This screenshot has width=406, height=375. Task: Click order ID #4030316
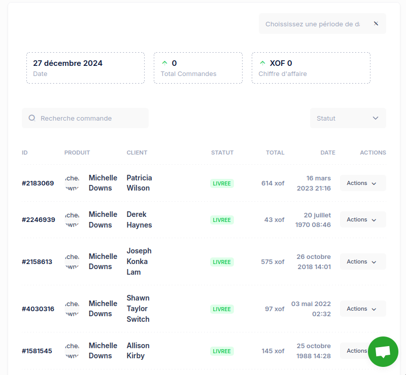[x=38, y=309]
